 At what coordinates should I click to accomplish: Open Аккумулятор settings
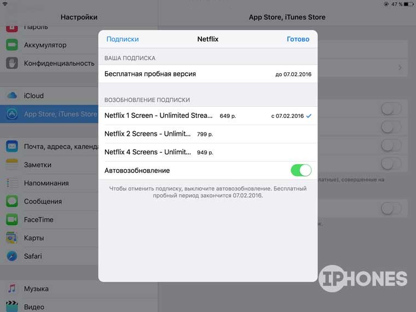(49, 45)
